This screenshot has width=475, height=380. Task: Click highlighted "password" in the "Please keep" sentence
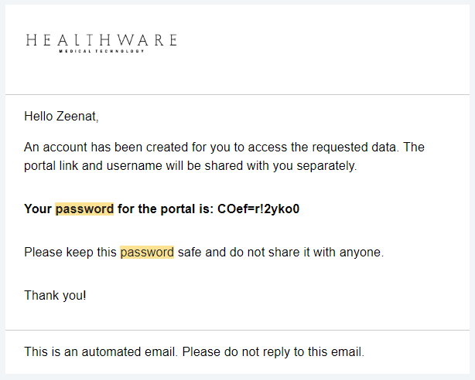[147, 252]
